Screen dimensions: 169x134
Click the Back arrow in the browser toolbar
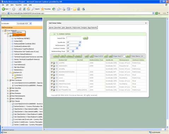pos(4,9)
